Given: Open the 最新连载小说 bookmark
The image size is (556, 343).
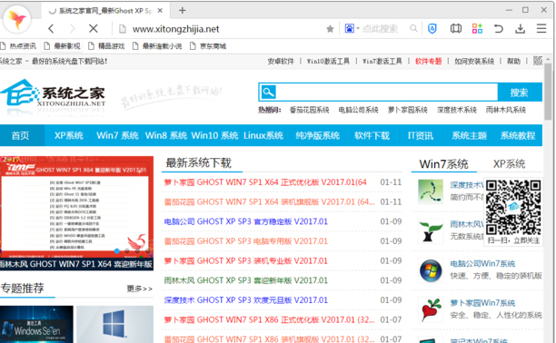Looking at the screenshot, I should [157, 46].
